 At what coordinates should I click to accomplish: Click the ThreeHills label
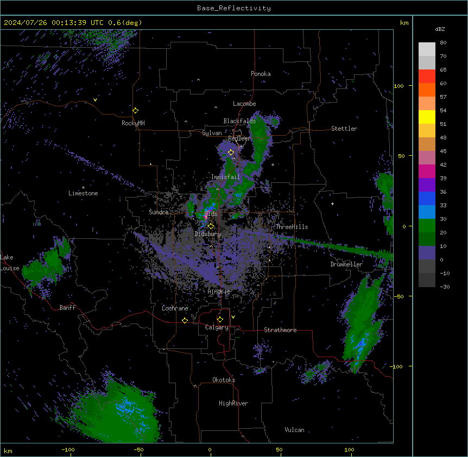click(x=292, y=227)
